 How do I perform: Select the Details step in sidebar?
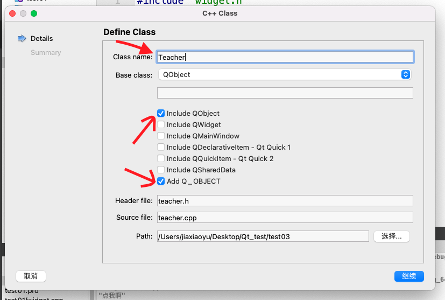(x=42, y=39)
